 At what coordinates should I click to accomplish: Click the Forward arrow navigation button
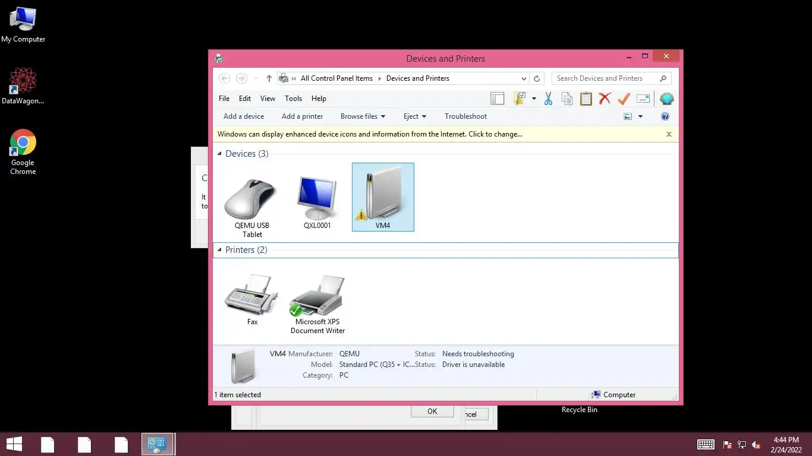[241, 78]
